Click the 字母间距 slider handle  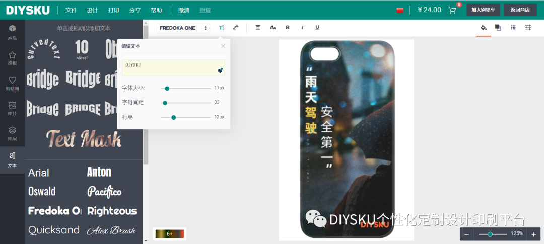165,103
